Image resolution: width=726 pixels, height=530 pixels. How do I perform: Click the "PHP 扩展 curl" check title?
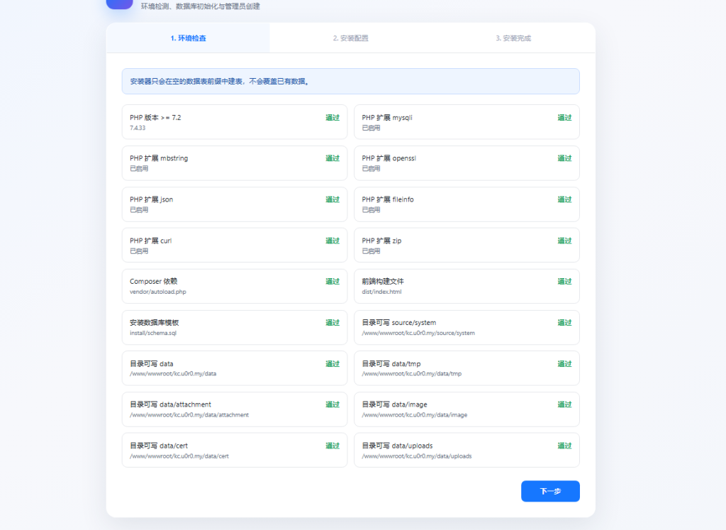[x=150, y=241]
